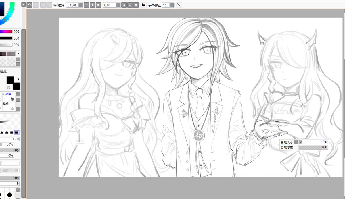Reset zoom with the square button after plus
The width and height of the screenshot is (345, 199).
click(x=98, y=5)
